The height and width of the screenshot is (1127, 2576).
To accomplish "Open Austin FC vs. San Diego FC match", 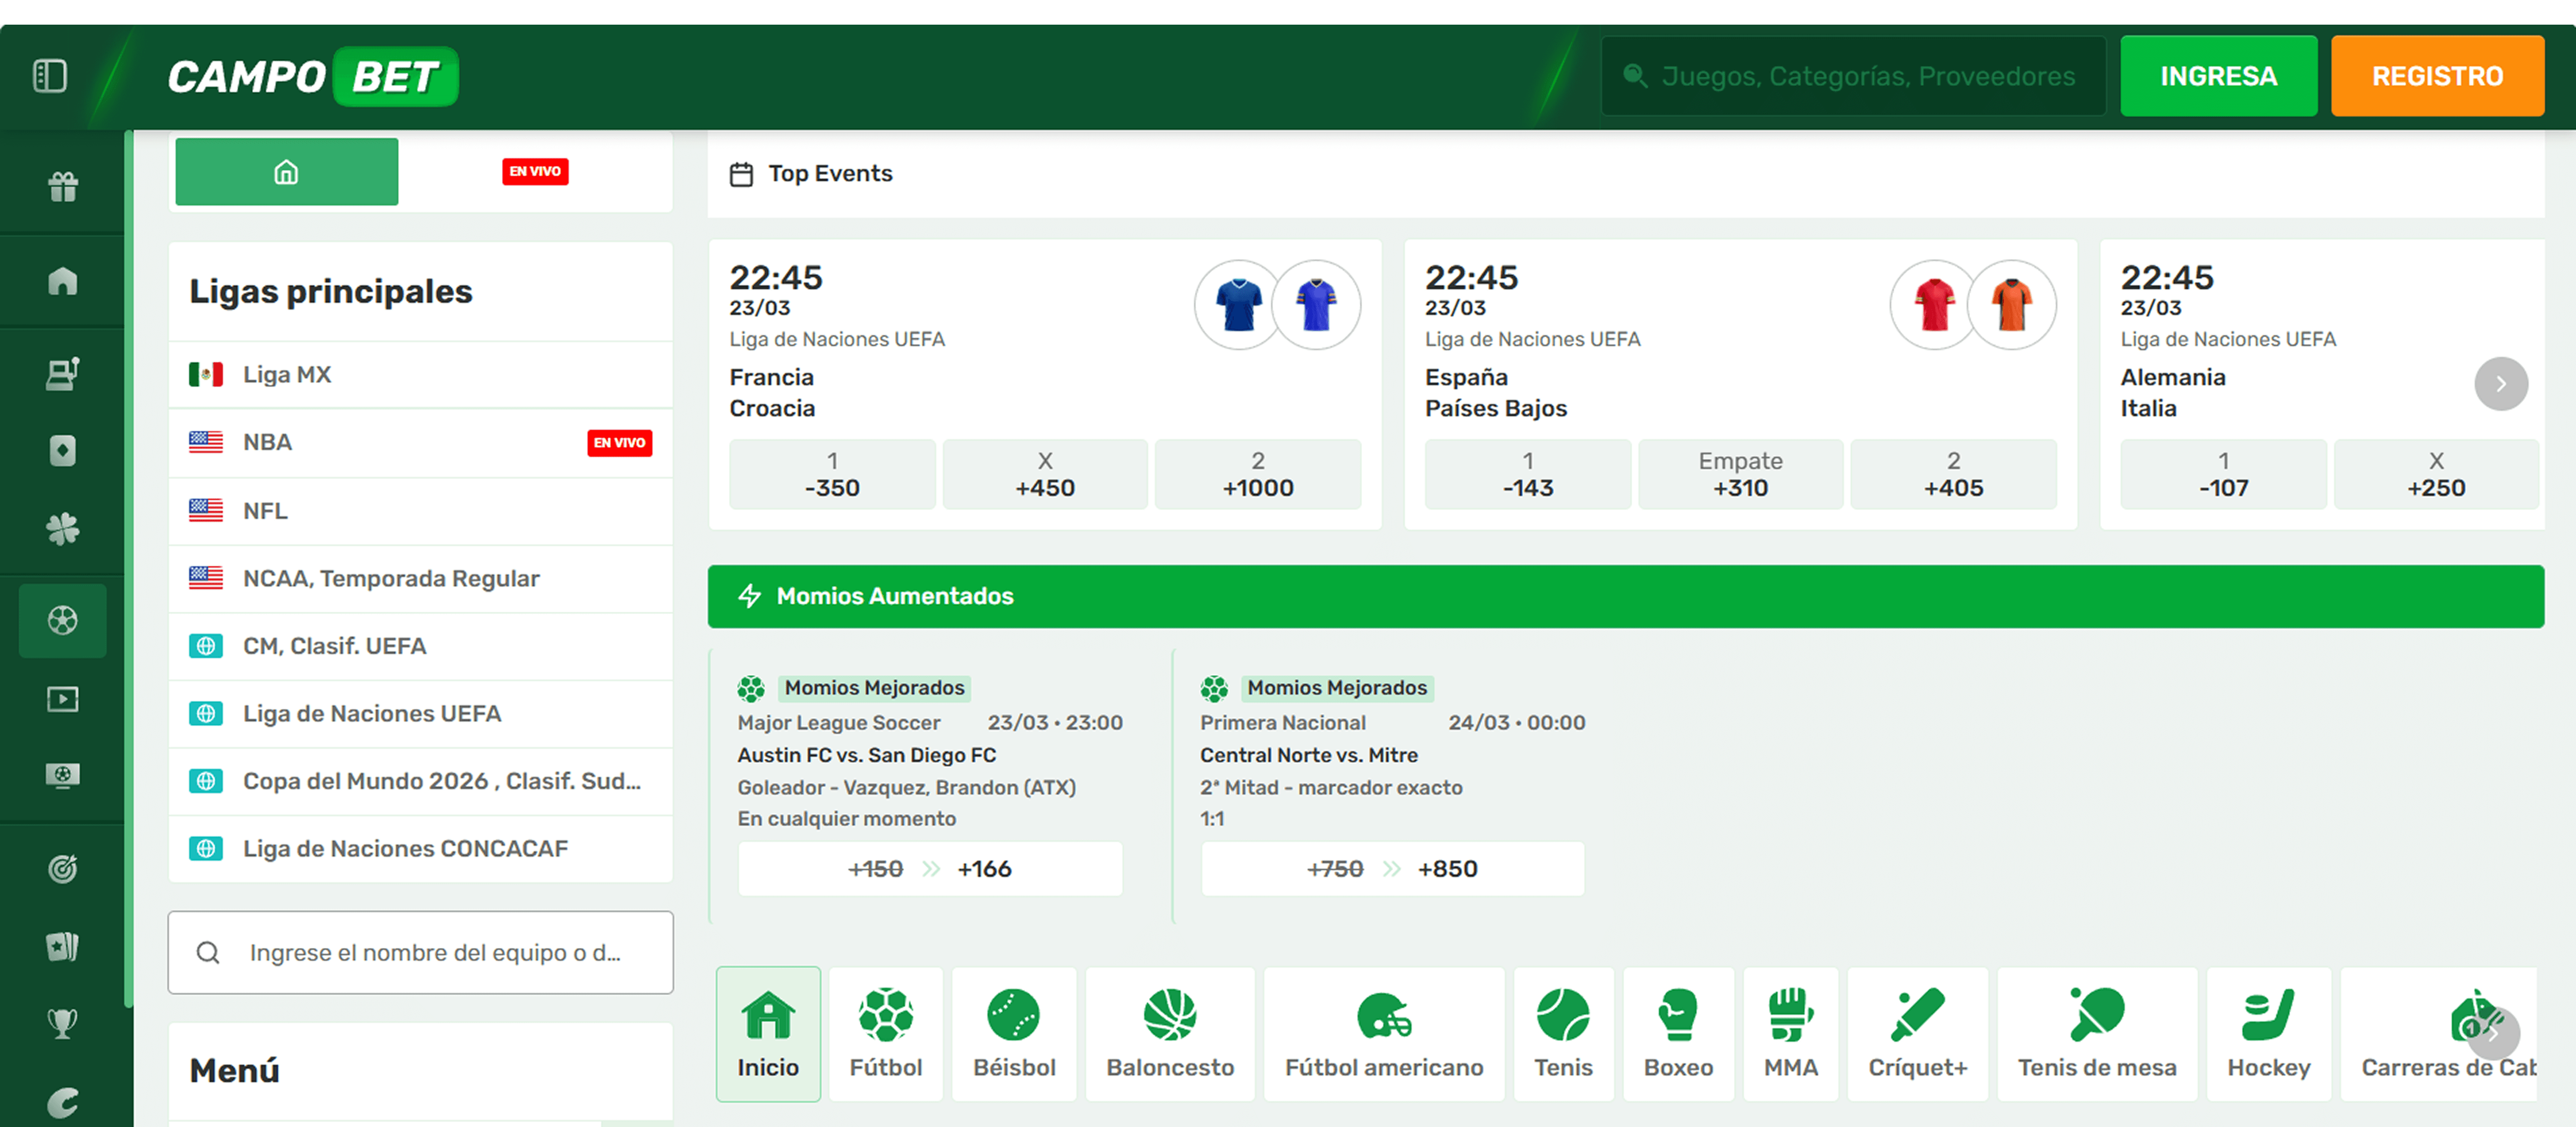I will pos(867,755).
